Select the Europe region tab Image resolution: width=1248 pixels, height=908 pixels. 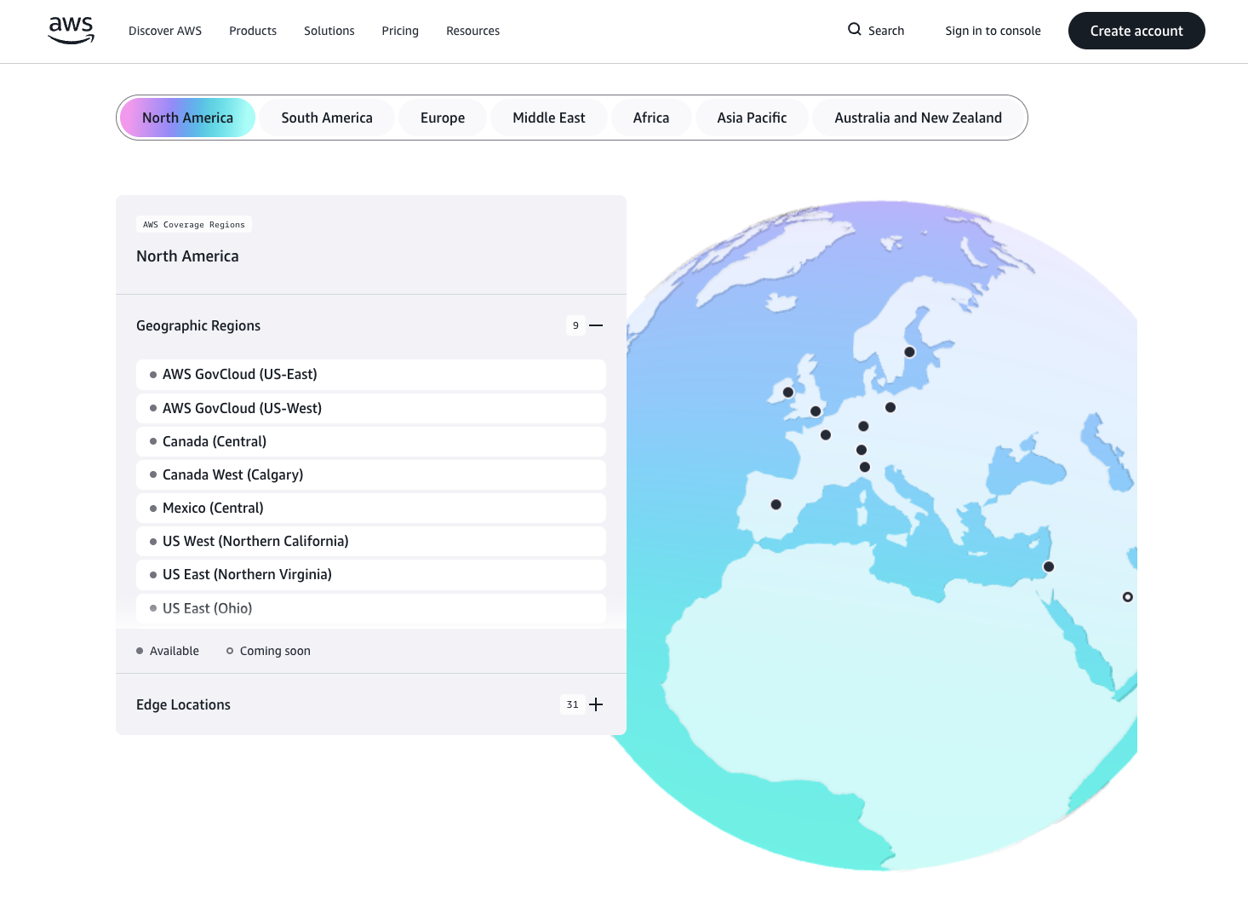pyautogui.click(x=443, y=118)
